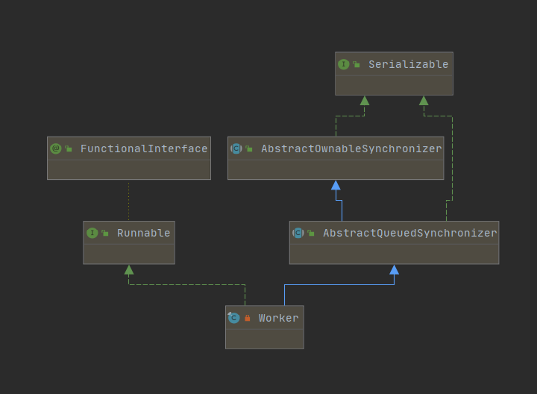
Task: Click the interface icon on Runnable node
Action: click(x=92, y=233)
